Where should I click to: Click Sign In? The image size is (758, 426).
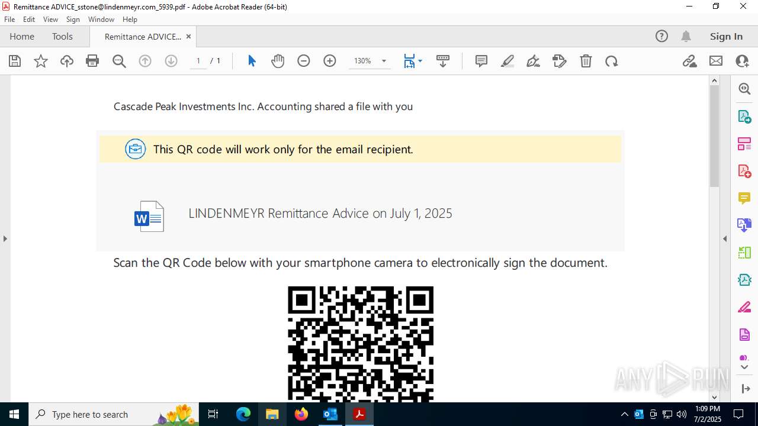(726, 36)
